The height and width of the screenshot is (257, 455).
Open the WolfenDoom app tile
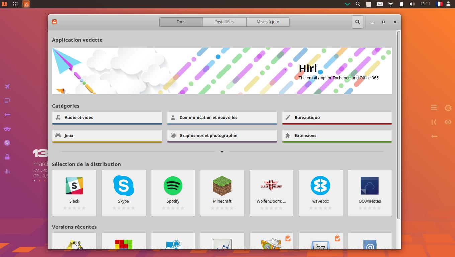point(271,193)
